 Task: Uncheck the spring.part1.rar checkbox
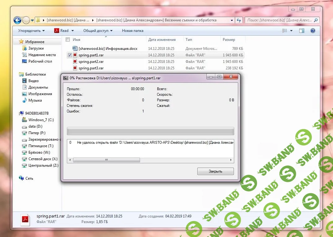click(70, 55)
